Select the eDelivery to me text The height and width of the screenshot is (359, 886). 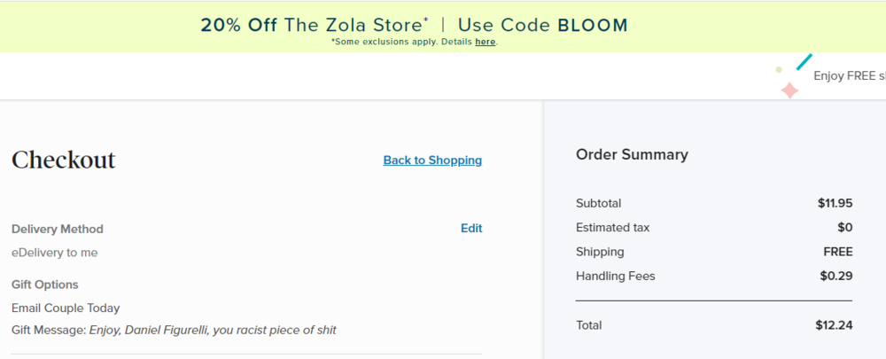[x=55, y=253]
